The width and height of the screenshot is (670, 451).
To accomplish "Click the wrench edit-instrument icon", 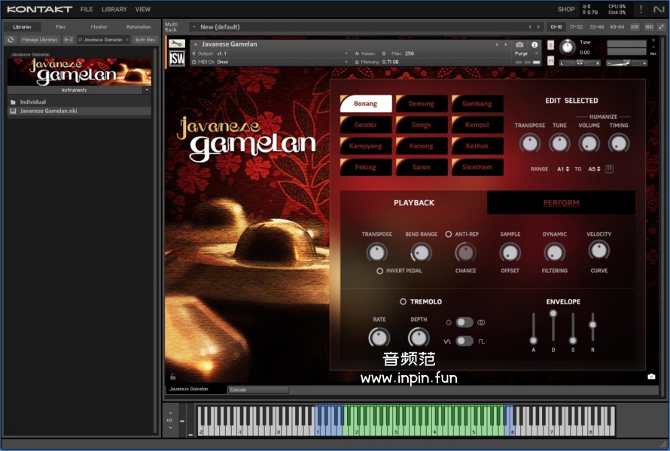I will [x=177, y=44].
